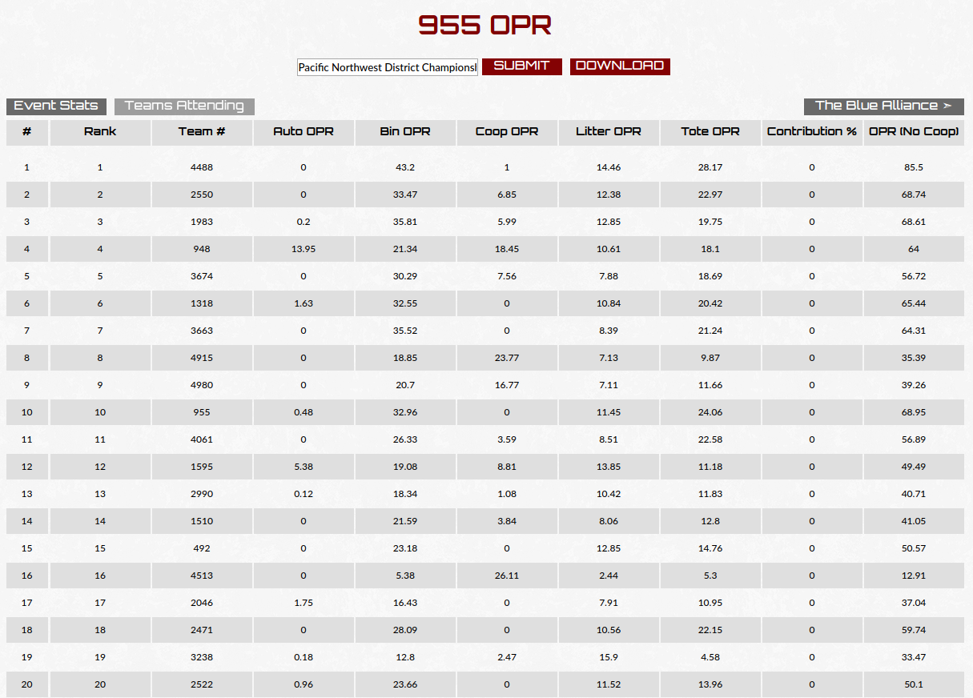Sort by Contribution % column header

[812, 132]
